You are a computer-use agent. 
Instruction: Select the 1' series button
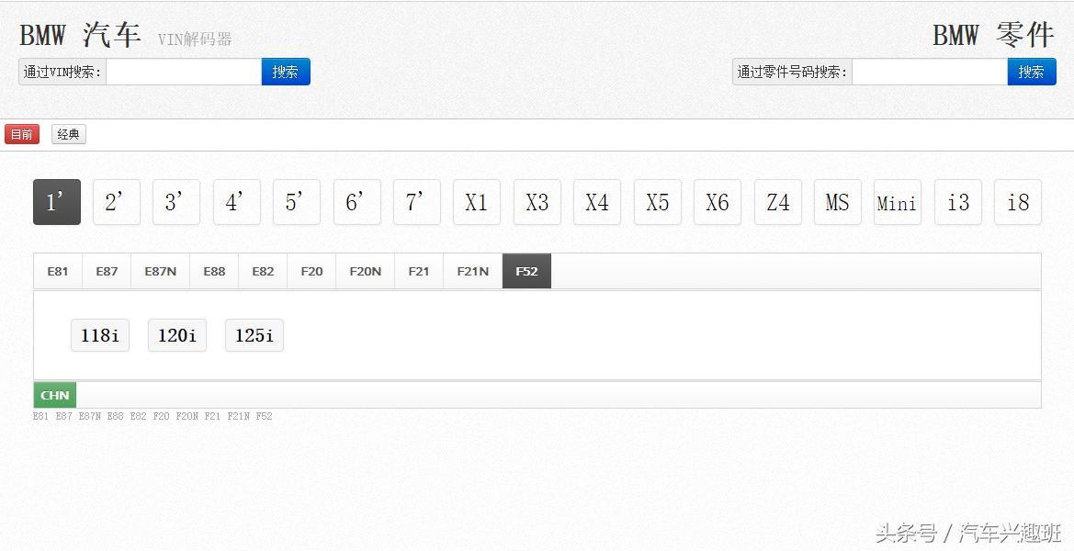57,202
